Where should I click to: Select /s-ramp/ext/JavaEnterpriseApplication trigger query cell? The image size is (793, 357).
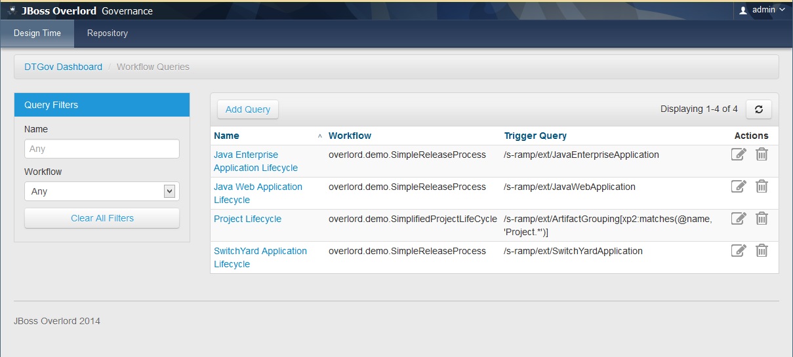coord(581,155)
